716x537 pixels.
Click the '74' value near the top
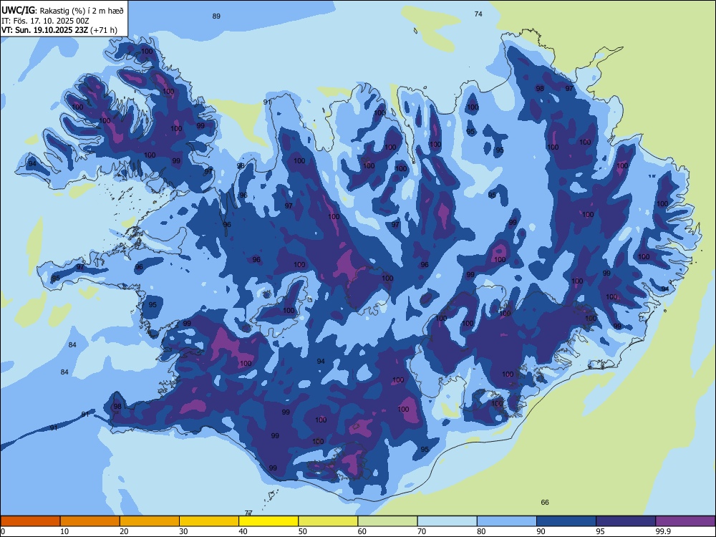pyautogui.click(x=478, y=14)
